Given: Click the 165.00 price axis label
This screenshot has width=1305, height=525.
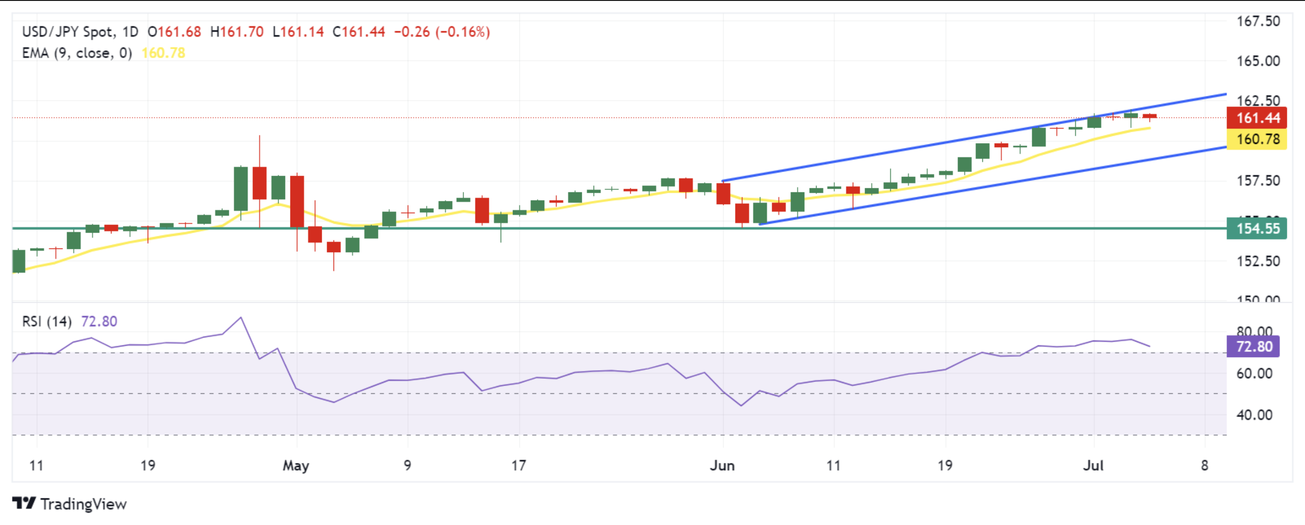Looking at the screenshot, I should (x=1258, y=61).
